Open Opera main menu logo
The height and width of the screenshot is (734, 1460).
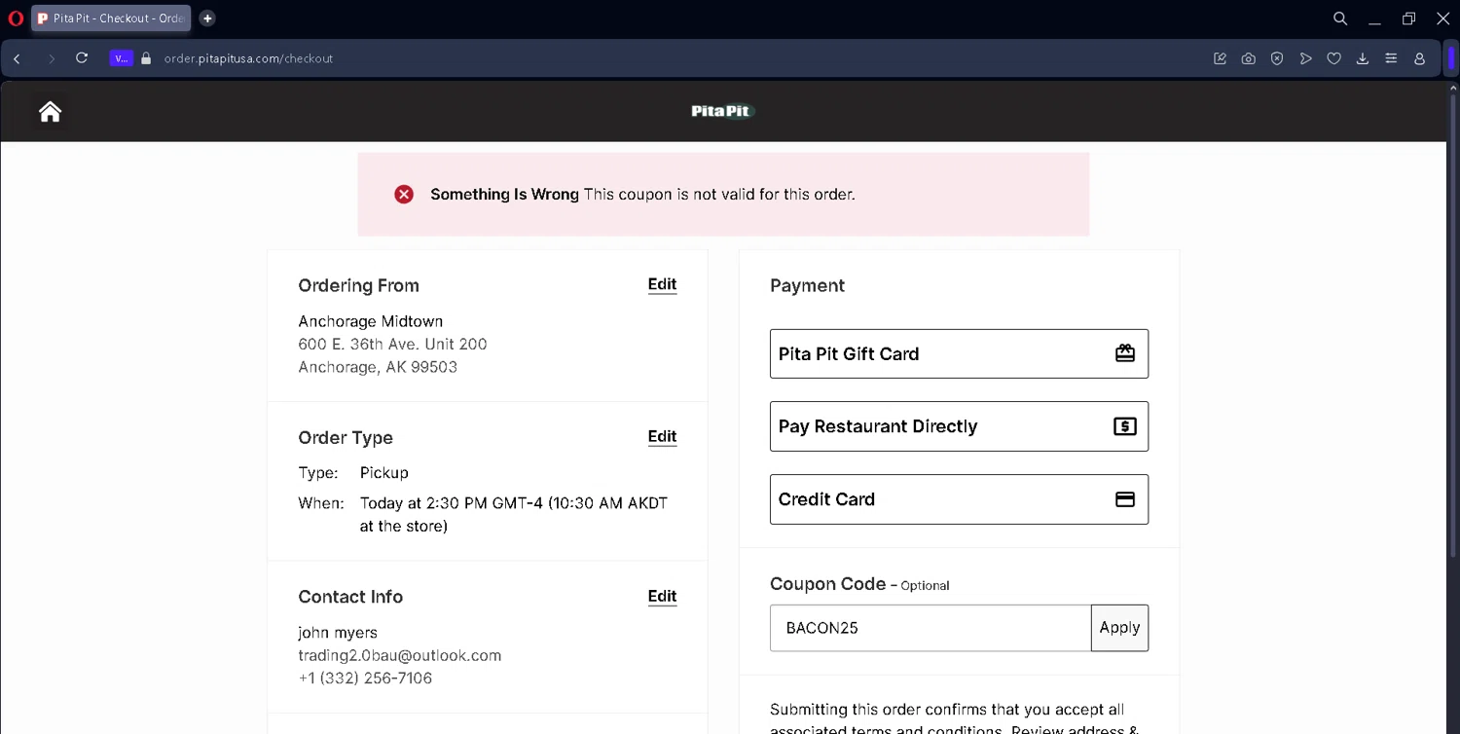click(x=16, y=18)
